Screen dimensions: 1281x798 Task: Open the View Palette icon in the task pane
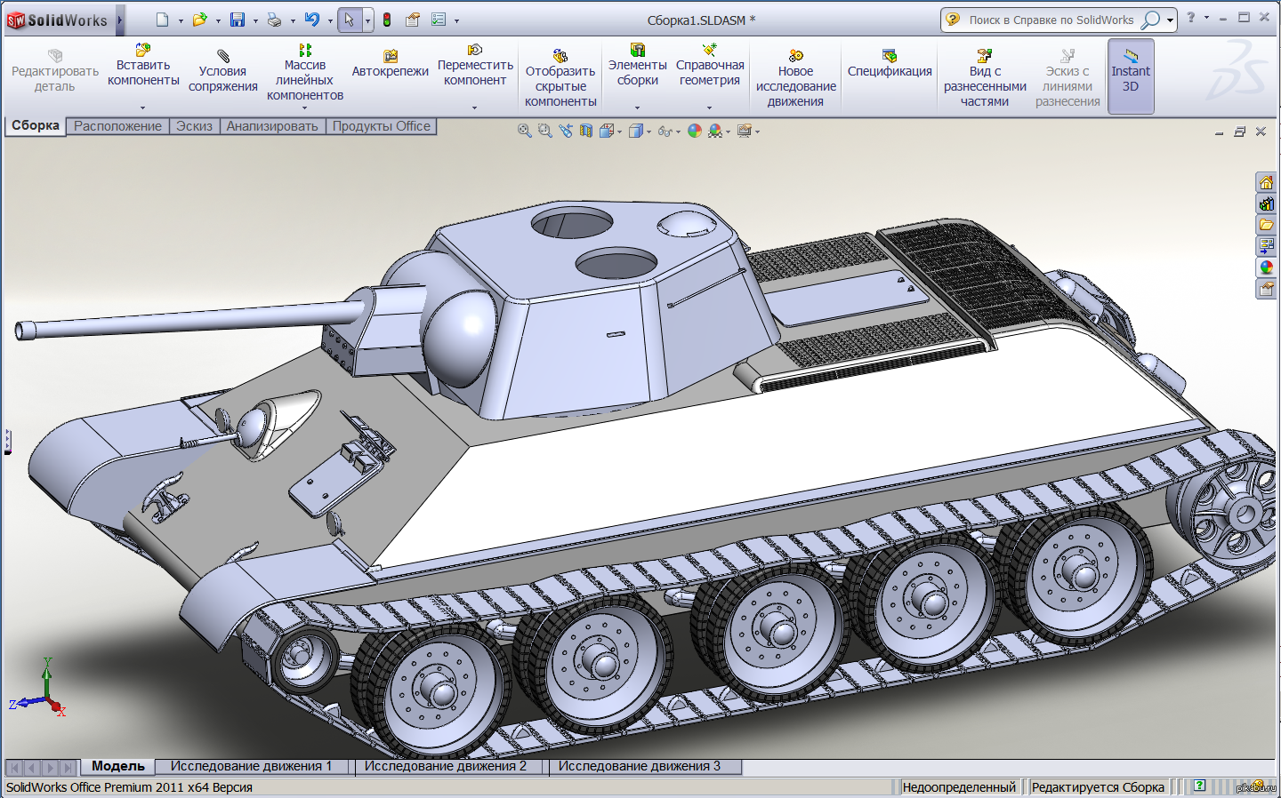[x=1266, y=246]
